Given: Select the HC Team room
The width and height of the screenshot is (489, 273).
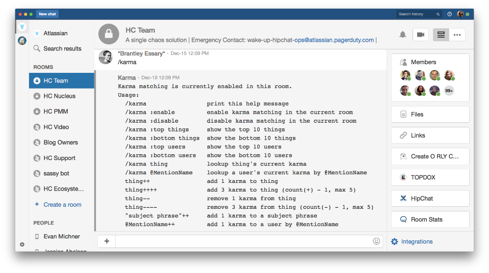Looking at the screenshot, I should pos(62,81).
